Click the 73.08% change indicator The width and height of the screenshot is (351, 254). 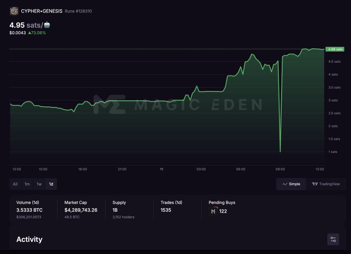pyautogui.click(x=37, y=33)
